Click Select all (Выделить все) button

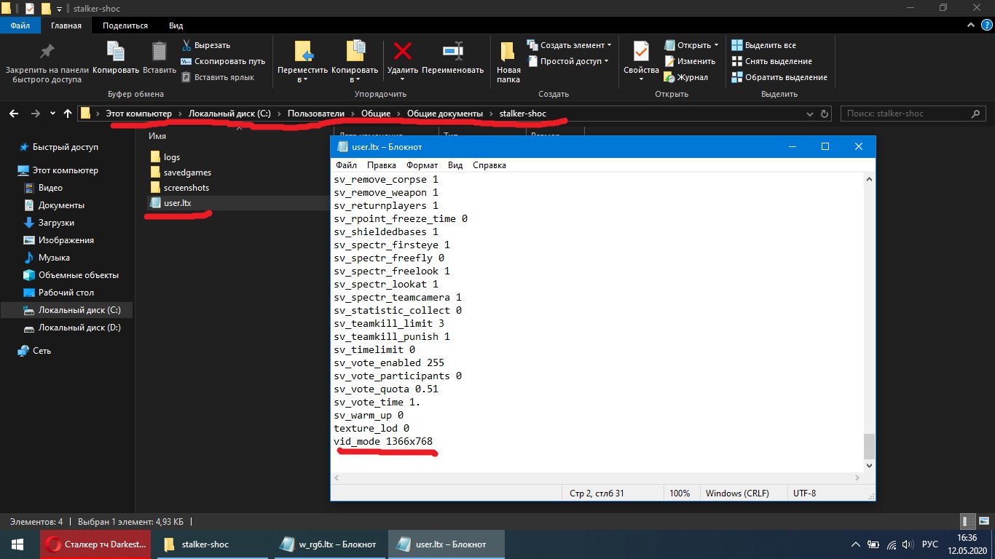[769, 45]
